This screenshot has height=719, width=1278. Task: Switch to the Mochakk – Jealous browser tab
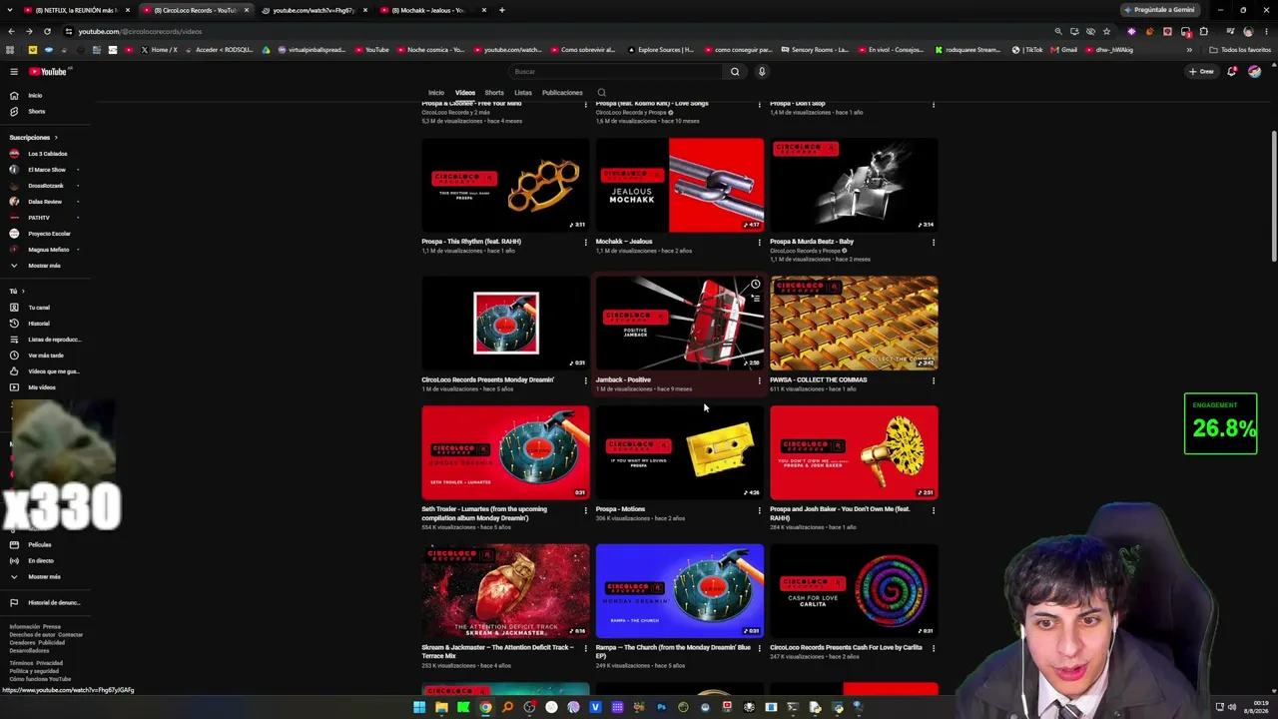pyautogui.click(x=431, y=10)
